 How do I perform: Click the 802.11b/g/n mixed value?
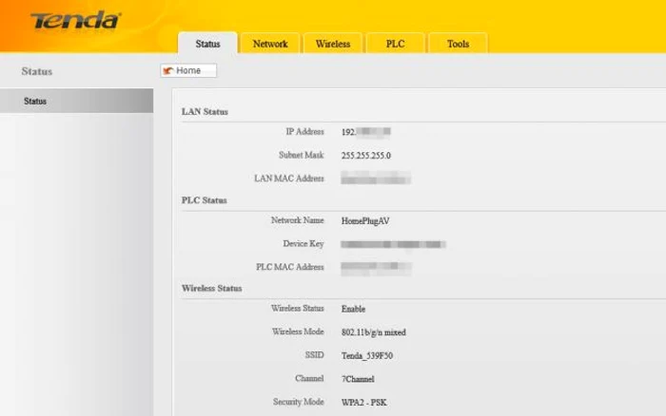coord(374,332)
